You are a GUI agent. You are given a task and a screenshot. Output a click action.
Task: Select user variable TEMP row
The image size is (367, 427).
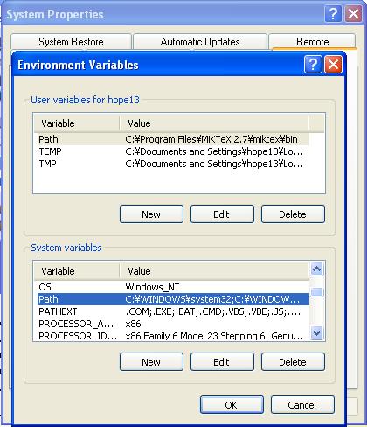tap(173, 151)
